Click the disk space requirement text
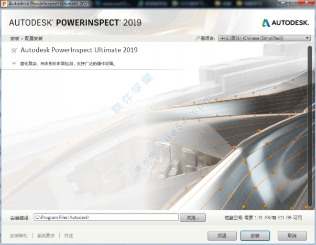Image resolution: width=316 pixels, height=245 pixels. [x=263, y=218]
